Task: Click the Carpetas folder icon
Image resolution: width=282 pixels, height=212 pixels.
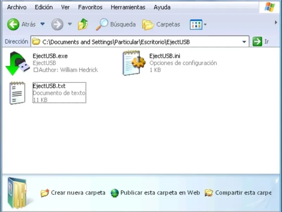Action: 148,24
